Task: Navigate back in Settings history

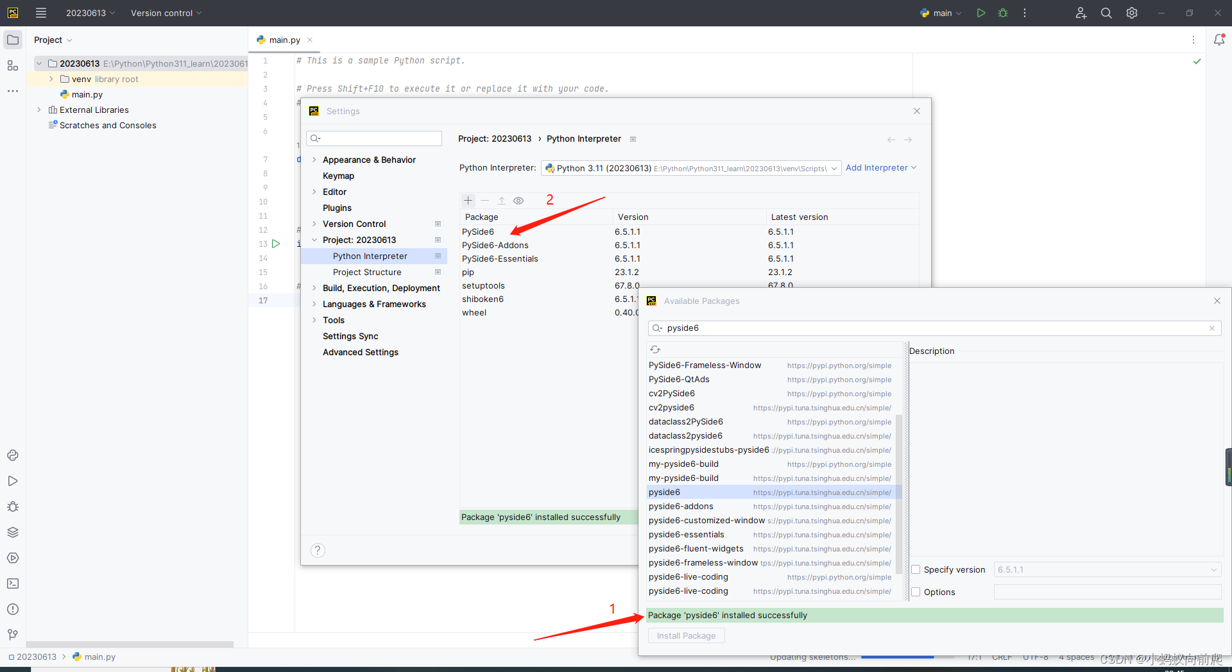Action: click(891, 139)
